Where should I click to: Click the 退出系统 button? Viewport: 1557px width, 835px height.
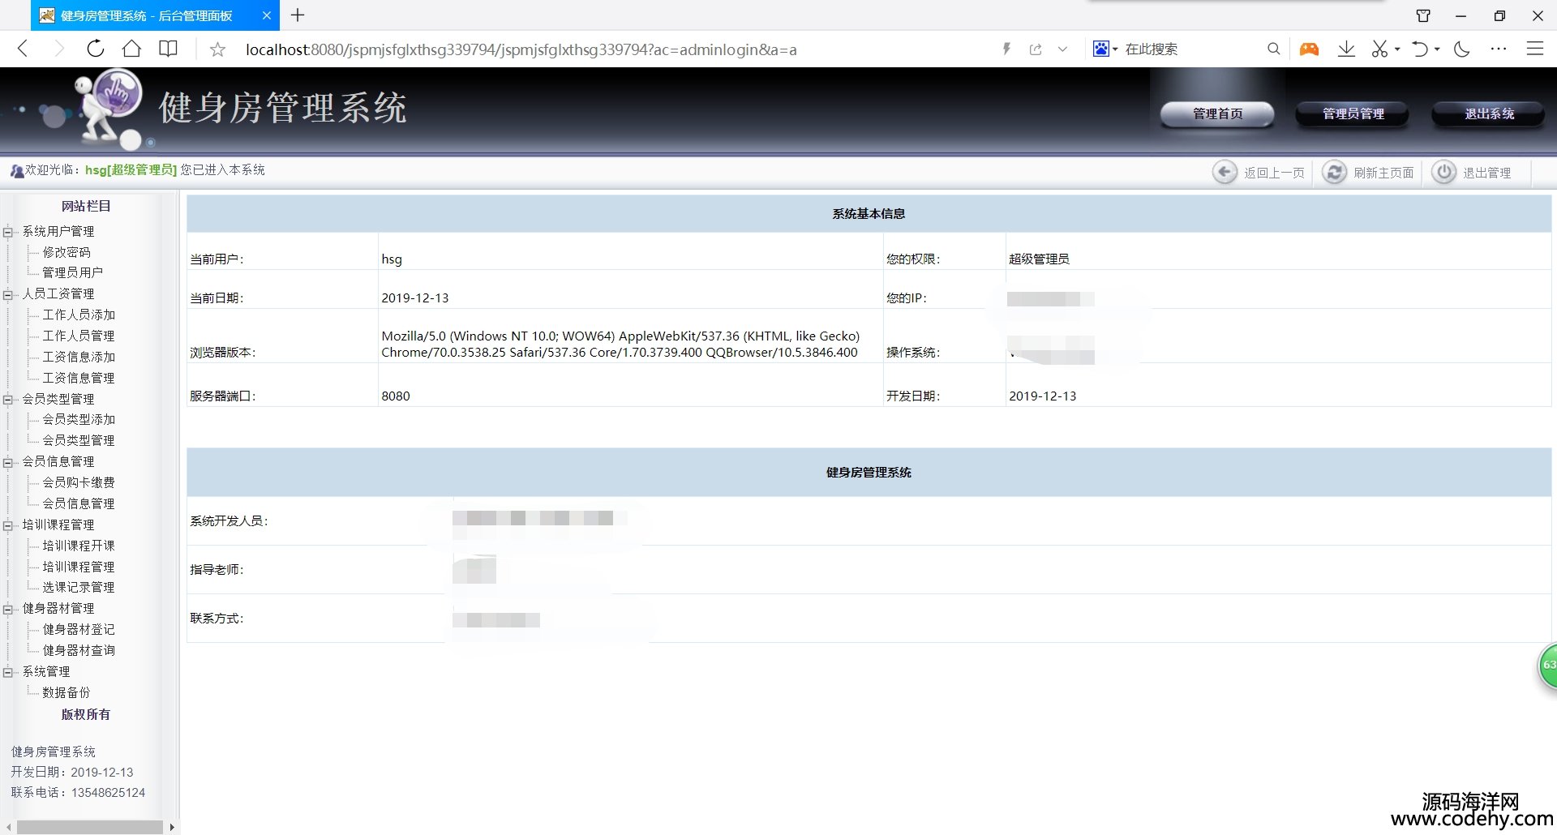(x=1488, y=114)
